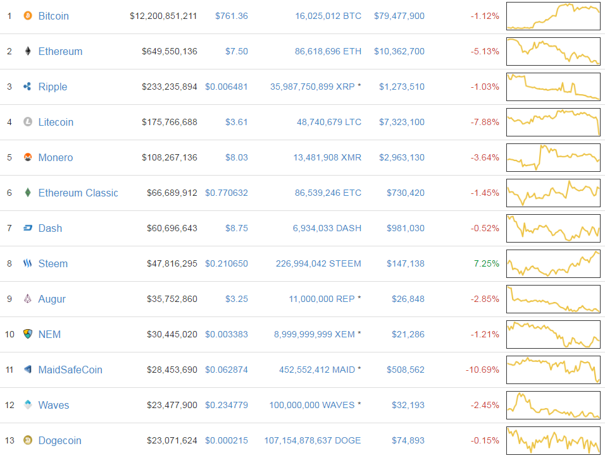
Task: Click supply 86,618,696 ETH
Action: (x=328, y=52)
